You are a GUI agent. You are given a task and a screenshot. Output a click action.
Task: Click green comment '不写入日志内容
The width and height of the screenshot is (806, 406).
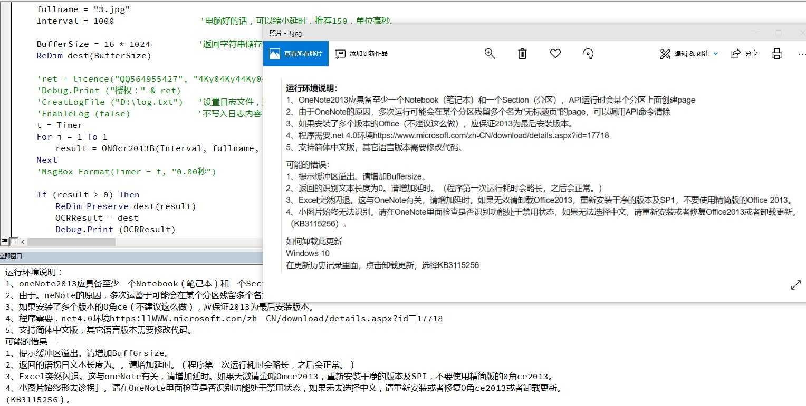tap(230, 114)
